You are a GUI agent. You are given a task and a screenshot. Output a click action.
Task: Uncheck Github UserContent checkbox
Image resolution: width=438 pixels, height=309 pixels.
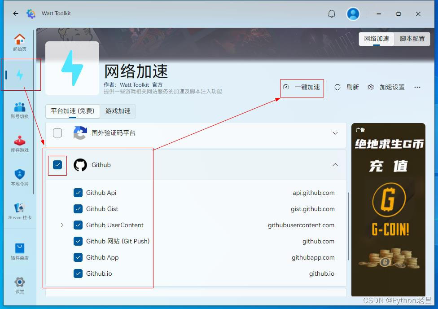pyautogui.click(x=78, y=225)
